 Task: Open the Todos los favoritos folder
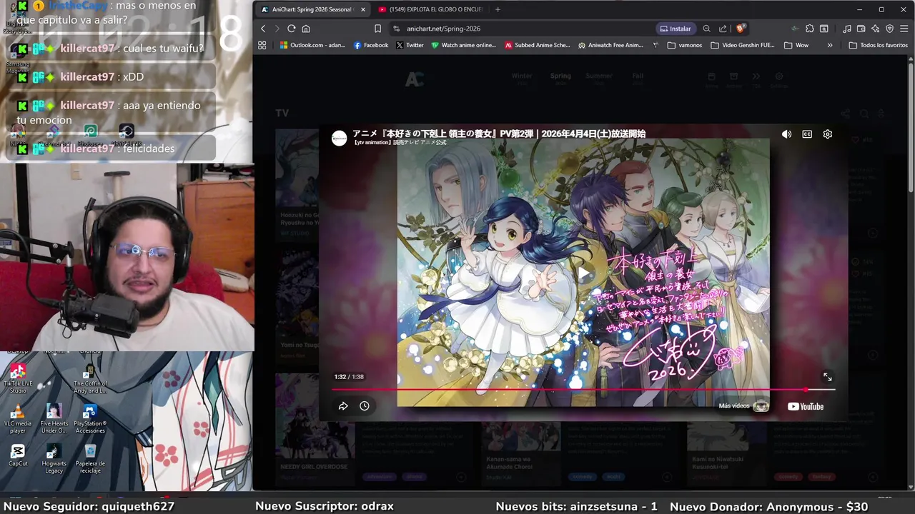pos(879,45)
